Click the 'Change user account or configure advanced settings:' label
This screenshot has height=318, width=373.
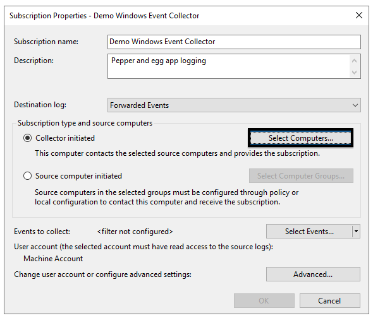(103, 274)
